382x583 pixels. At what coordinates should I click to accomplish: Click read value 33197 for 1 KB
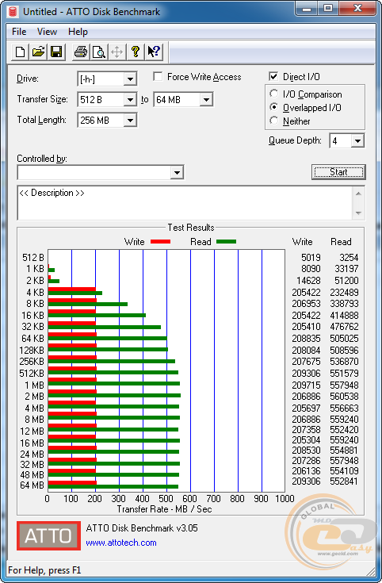coord(346,268)
